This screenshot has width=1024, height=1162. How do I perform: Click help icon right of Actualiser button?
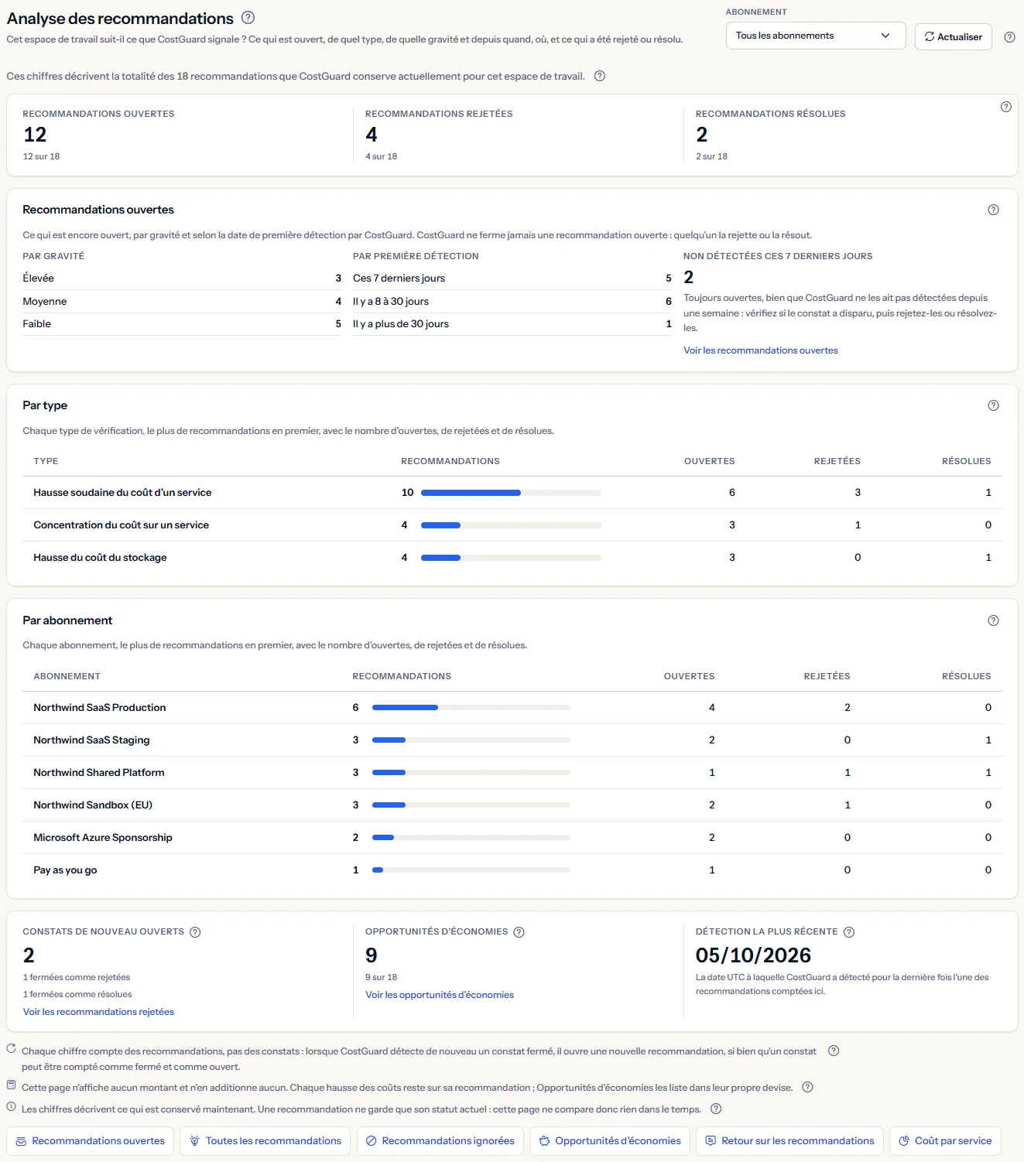[1009, 37]
